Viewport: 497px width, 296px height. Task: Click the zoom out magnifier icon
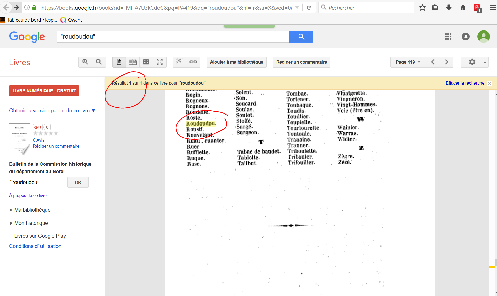(99, 62)
